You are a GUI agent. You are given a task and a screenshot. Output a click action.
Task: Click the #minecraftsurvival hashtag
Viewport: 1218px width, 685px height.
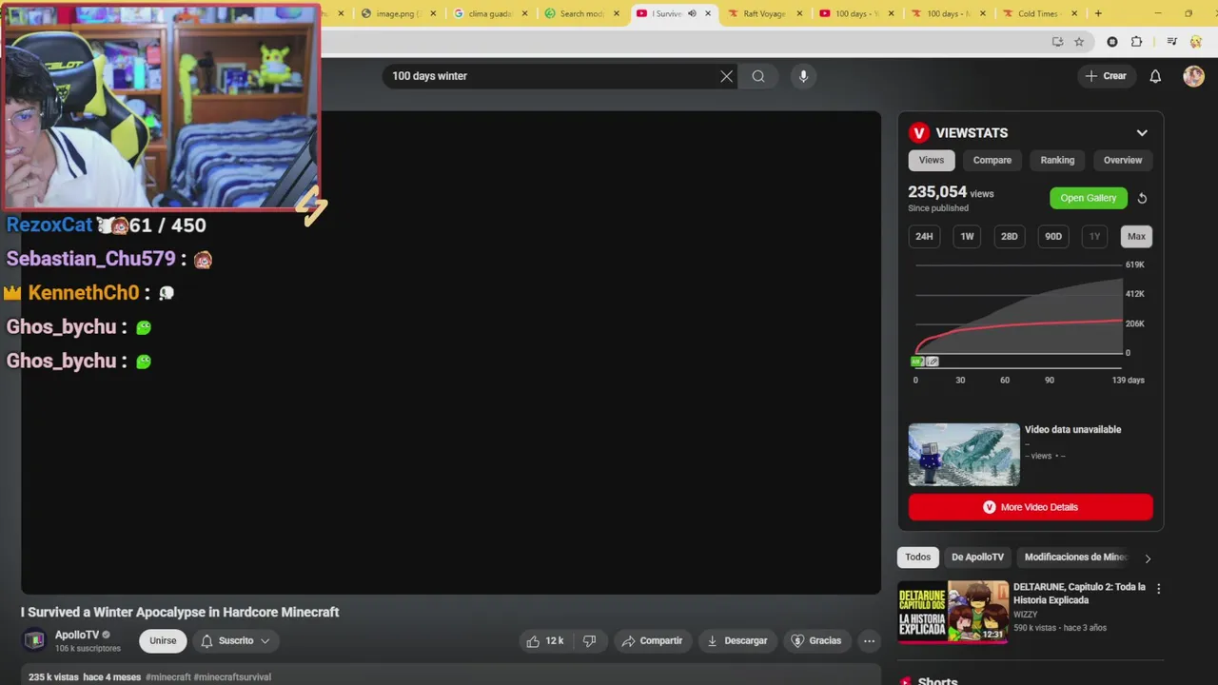click(232, 677)
